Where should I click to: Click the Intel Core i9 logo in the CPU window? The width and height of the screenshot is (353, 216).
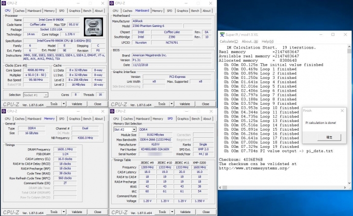94,27
